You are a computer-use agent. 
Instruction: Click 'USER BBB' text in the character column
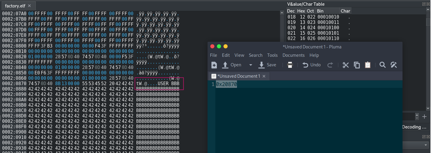click(169, 84)
